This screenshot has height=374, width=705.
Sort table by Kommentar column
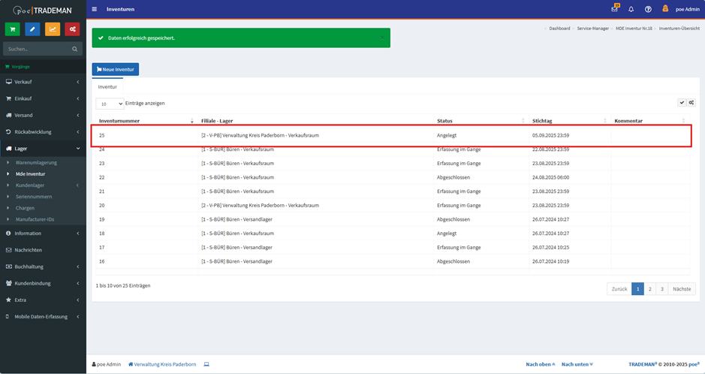click(650, 120)
